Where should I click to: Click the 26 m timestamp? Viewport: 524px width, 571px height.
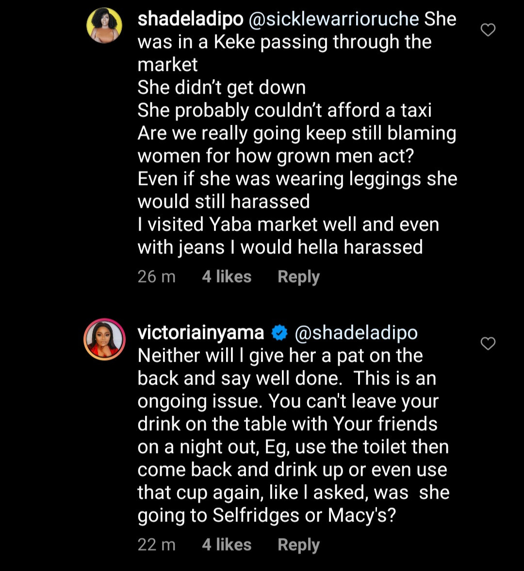[x=156, y=277]
